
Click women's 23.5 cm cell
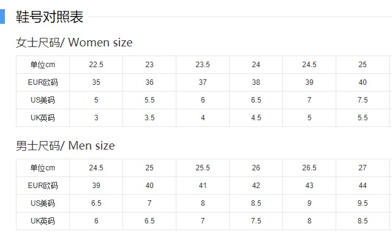click(203, 65)
